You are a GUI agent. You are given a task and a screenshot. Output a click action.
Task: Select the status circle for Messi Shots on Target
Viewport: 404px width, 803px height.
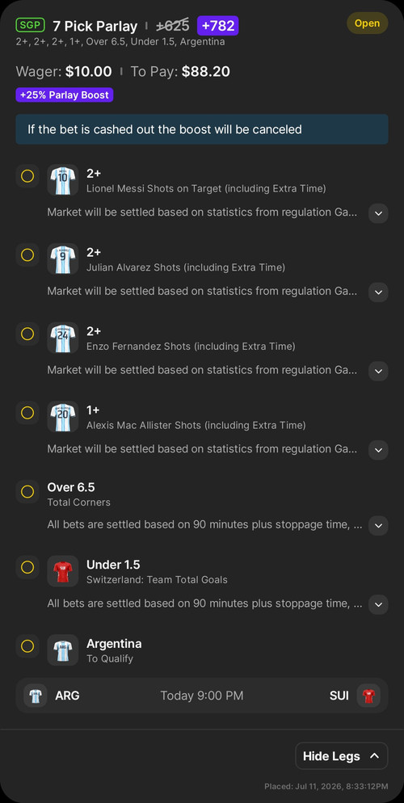pyautogui.click(x=27, y=176)
